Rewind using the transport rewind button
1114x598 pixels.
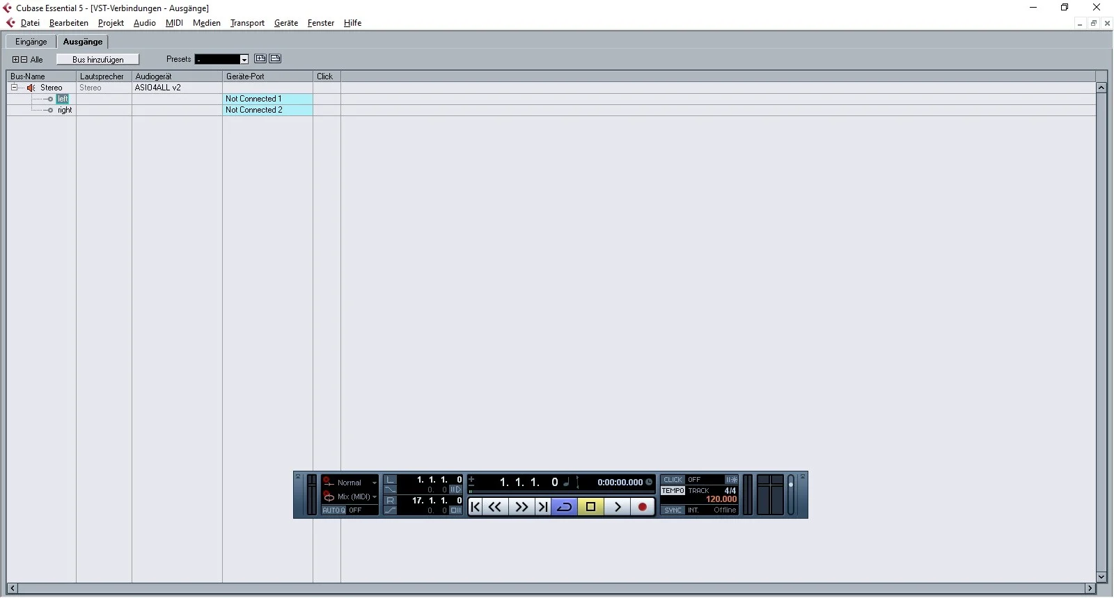point(495,507)
